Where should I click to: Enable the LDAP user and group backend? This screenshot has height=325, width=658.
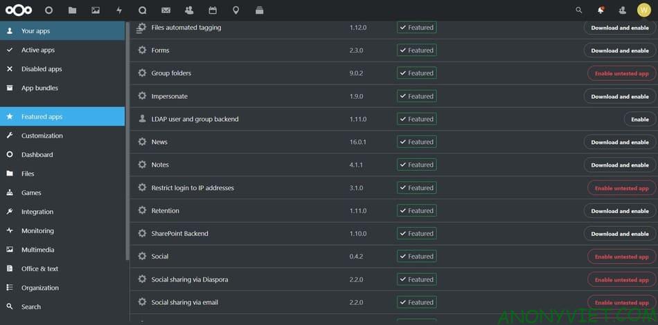(639, 120)
